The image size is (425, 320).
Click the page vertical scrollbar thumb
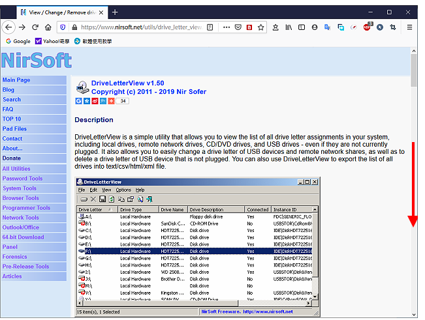click(413, 70)
